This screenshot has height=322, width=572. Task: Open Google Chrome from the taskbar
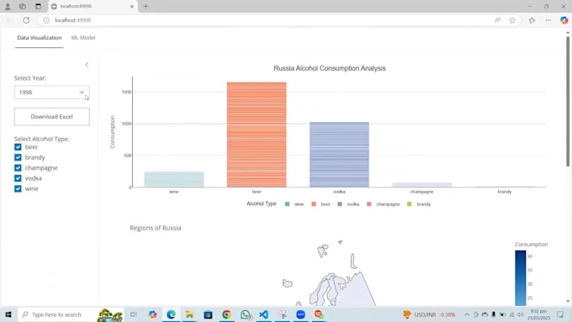click(x=226, y=314)
